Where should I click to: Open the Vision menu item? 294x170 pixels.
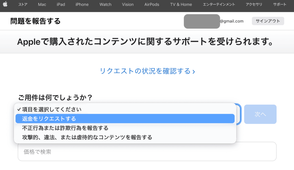tap(128, 4)
